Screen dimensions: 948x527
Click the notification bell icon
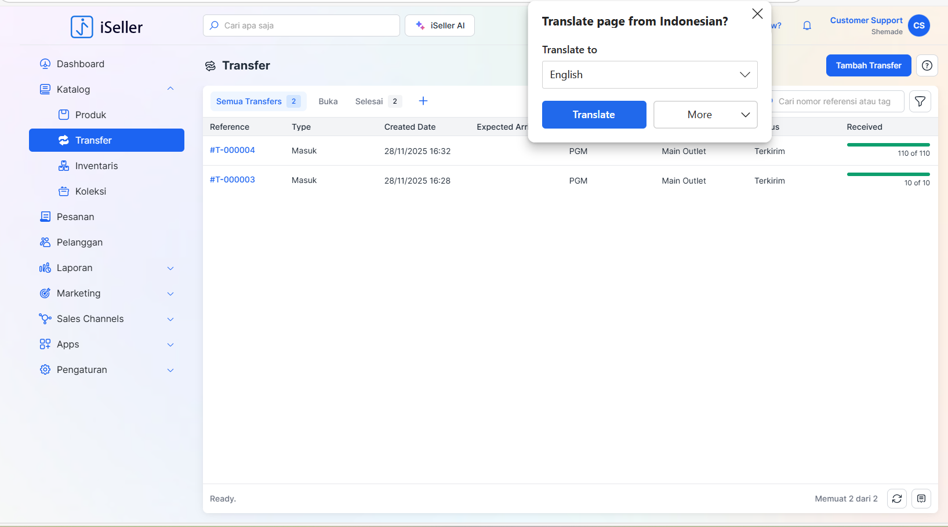[x=807, y=25]
